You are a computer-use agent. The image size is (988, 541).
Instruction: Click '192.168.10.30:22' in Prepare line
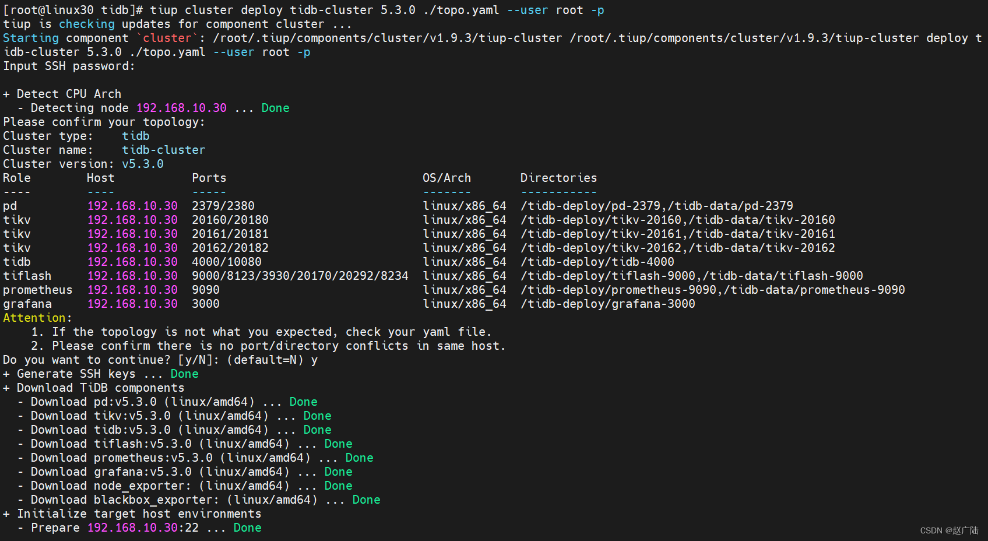[x=143, y=528]
